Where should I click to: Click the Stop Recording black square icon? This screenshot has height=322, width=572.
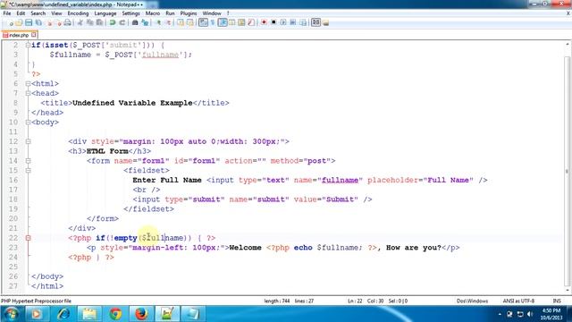click(x=273, y=22)
